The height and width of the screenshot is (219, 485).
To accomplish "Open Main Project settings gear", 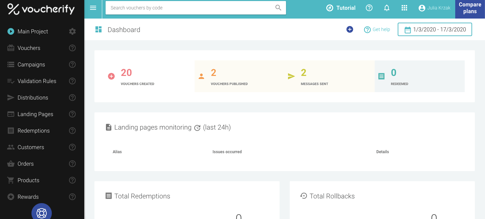I will coord(72,31).
